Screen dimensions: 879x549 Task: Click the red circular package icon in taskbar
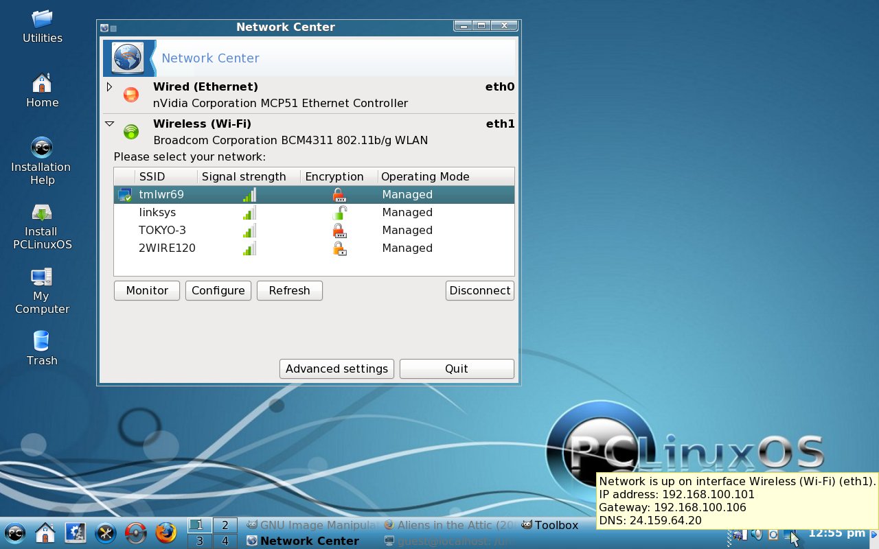[x=135, y=533]
